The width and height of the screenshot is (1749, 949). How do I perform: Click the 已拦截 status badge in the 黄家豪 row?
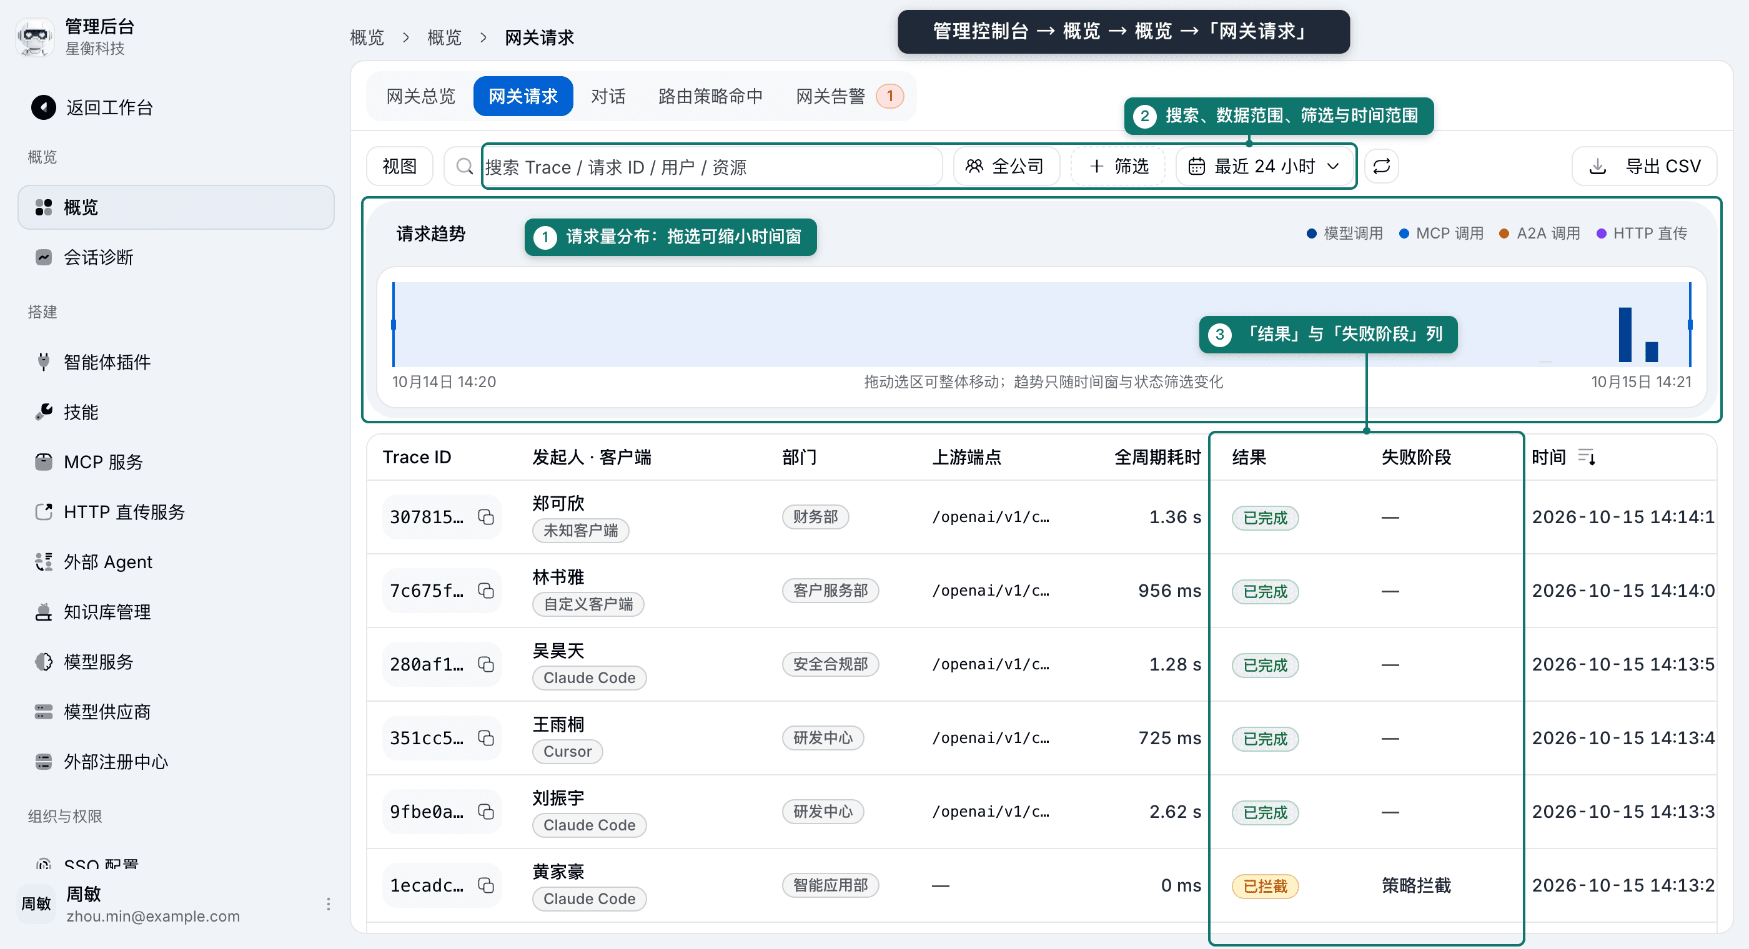[1265, 886]
